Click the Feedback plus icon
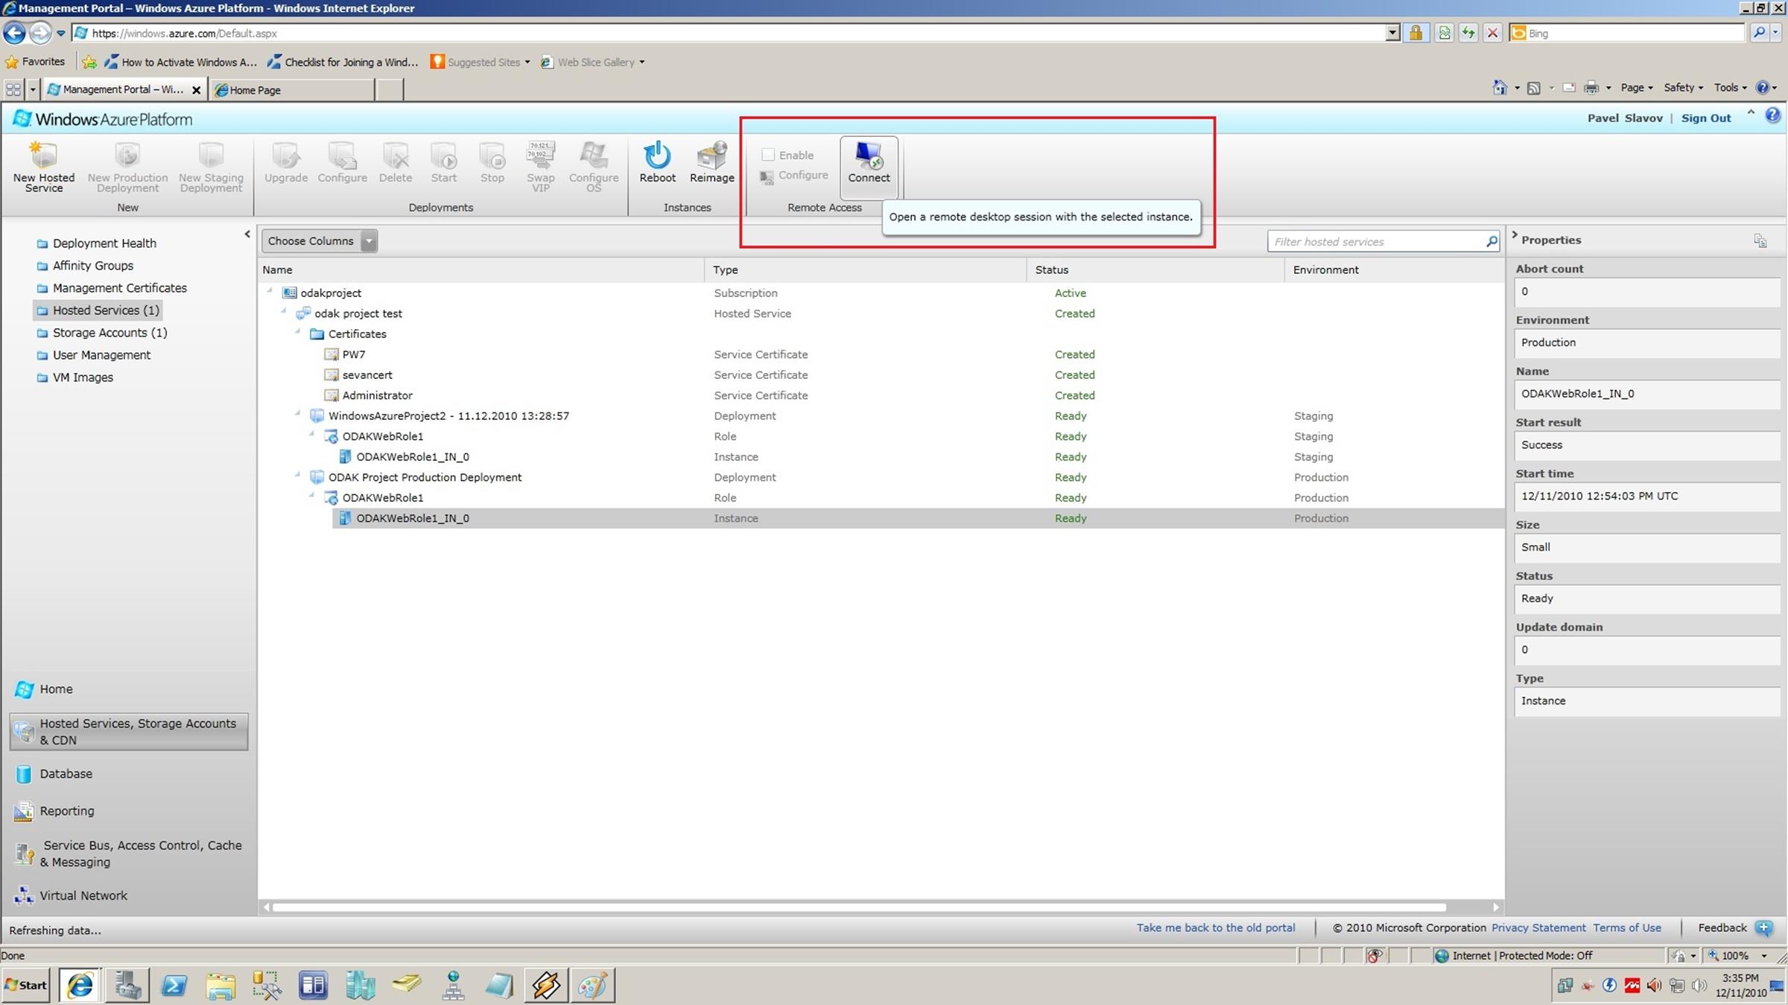 [x=1763, y=928]
